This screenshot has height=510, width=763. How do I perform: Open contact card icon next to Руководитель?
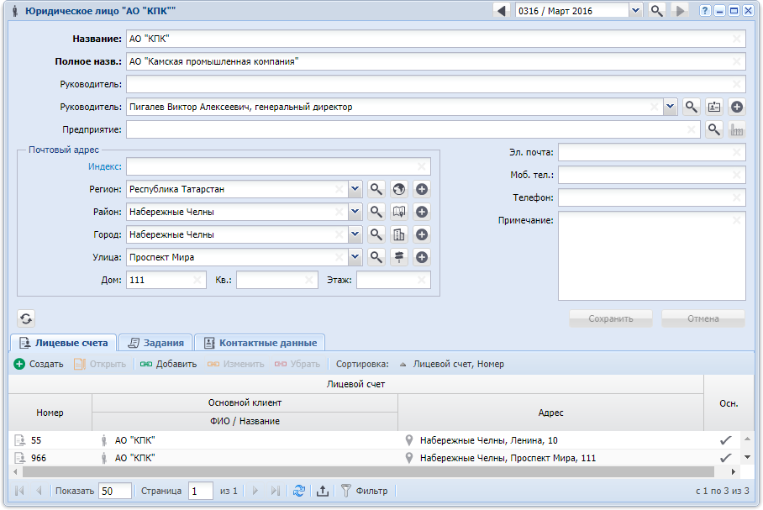[713, 107]
